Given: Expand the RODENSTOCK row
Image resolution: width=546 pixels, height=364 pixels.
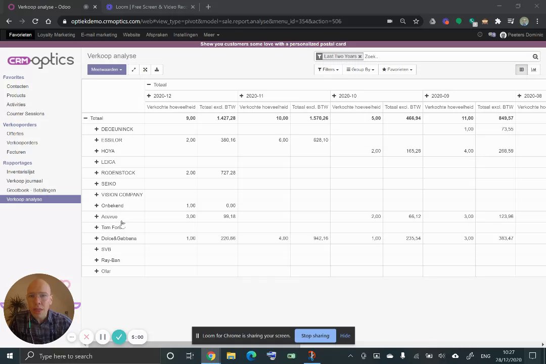Looking at the screenshot, I should click(x=97, y=173).
